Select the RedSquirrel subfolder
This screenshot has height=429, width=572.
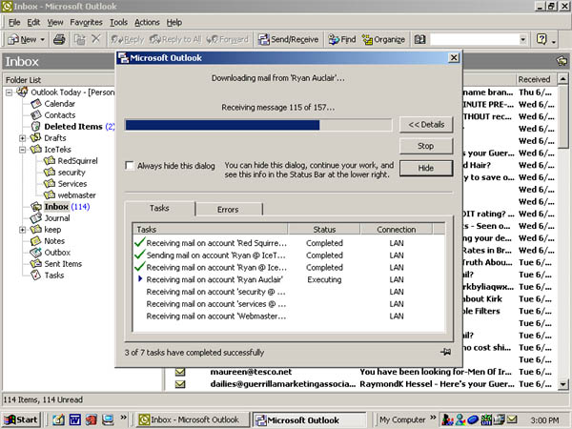77,161
